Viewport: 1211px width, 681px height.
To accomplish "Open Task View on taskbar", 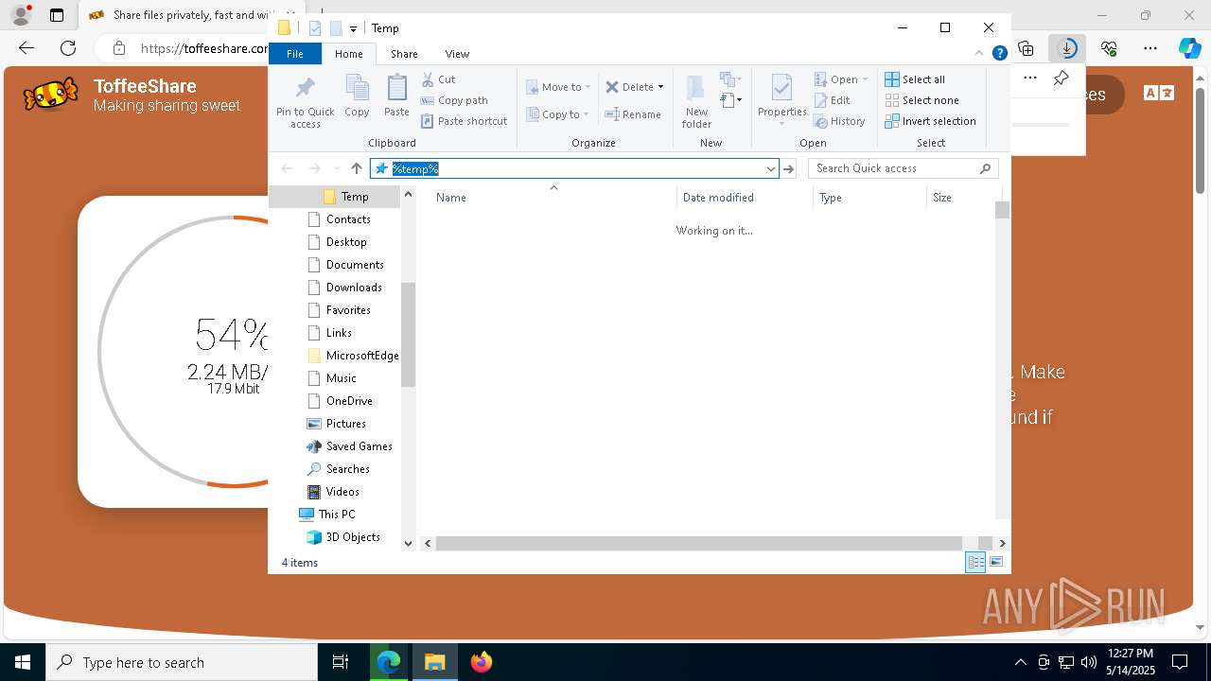I will 341,662.
